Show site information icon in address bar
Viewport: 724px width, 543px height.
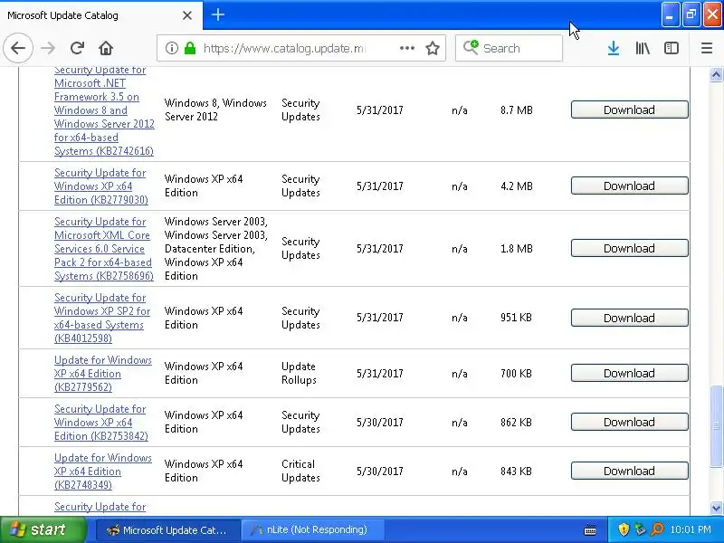pos(172,48)
